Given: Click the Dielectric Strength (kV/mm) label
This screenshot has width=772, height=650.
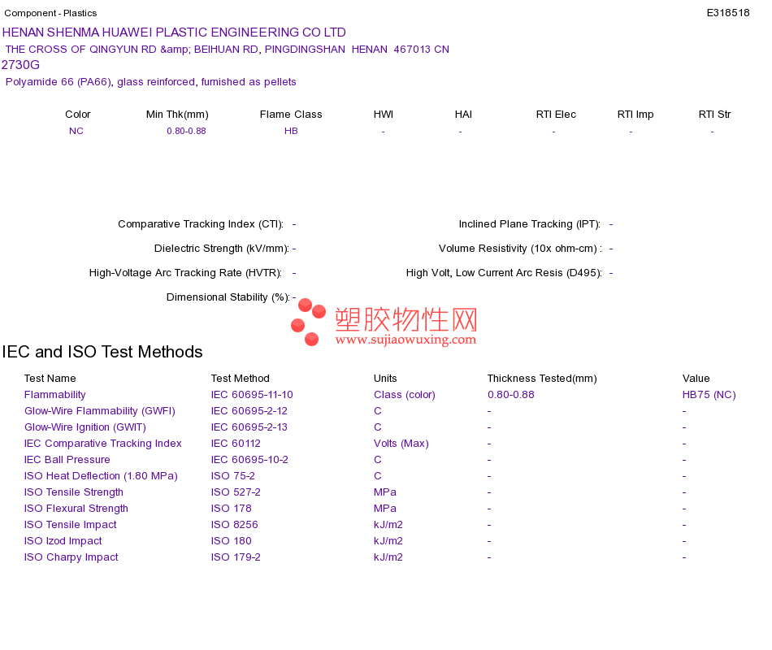Looking at the screenshot, I should pyautogui.click(x=222, y=248).
